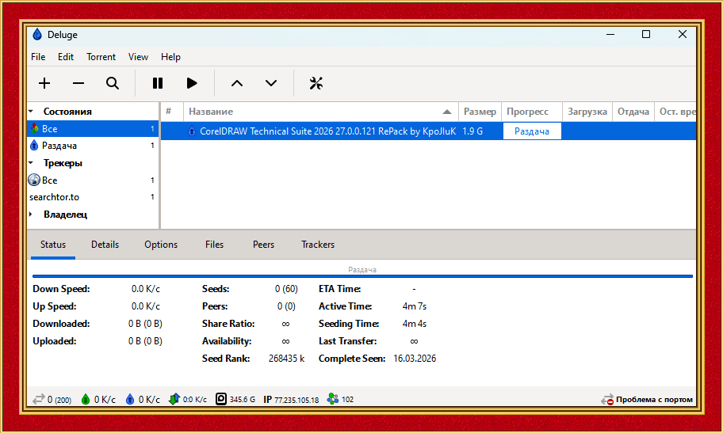Image resolution: width=723 pixels, height=433 pixels.
Task: Open the Help menu
Action: tap(170, 57)
